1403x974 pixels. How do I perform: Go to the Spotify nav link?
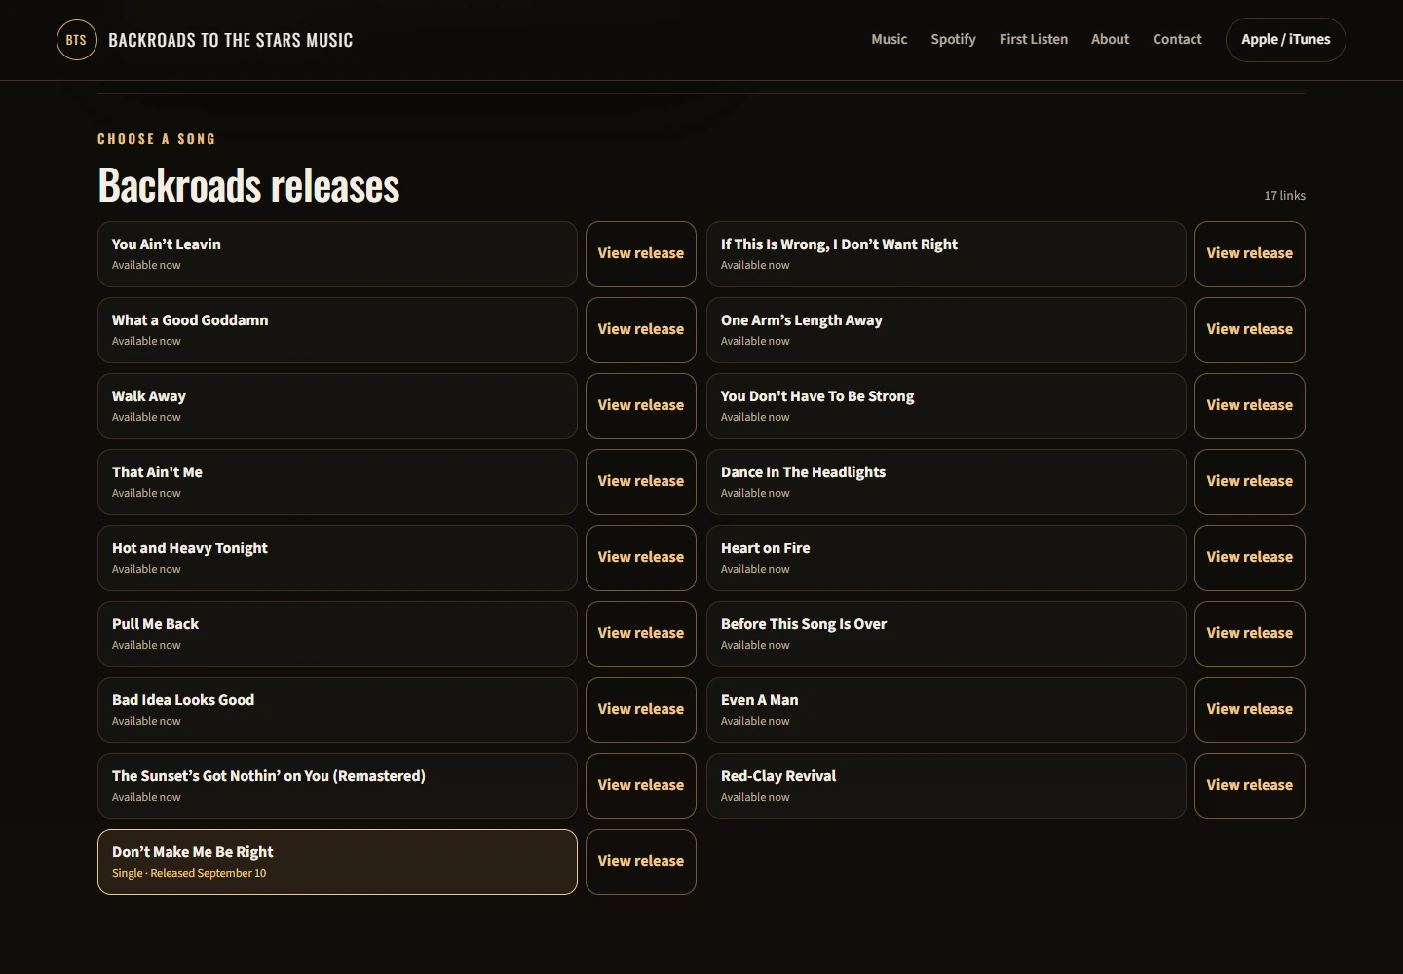tap(953, 39)
